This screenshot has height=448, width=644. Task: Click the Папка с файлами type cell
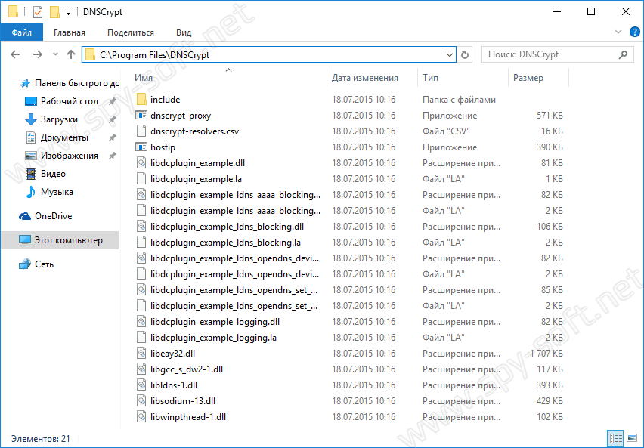coord(459,100)
